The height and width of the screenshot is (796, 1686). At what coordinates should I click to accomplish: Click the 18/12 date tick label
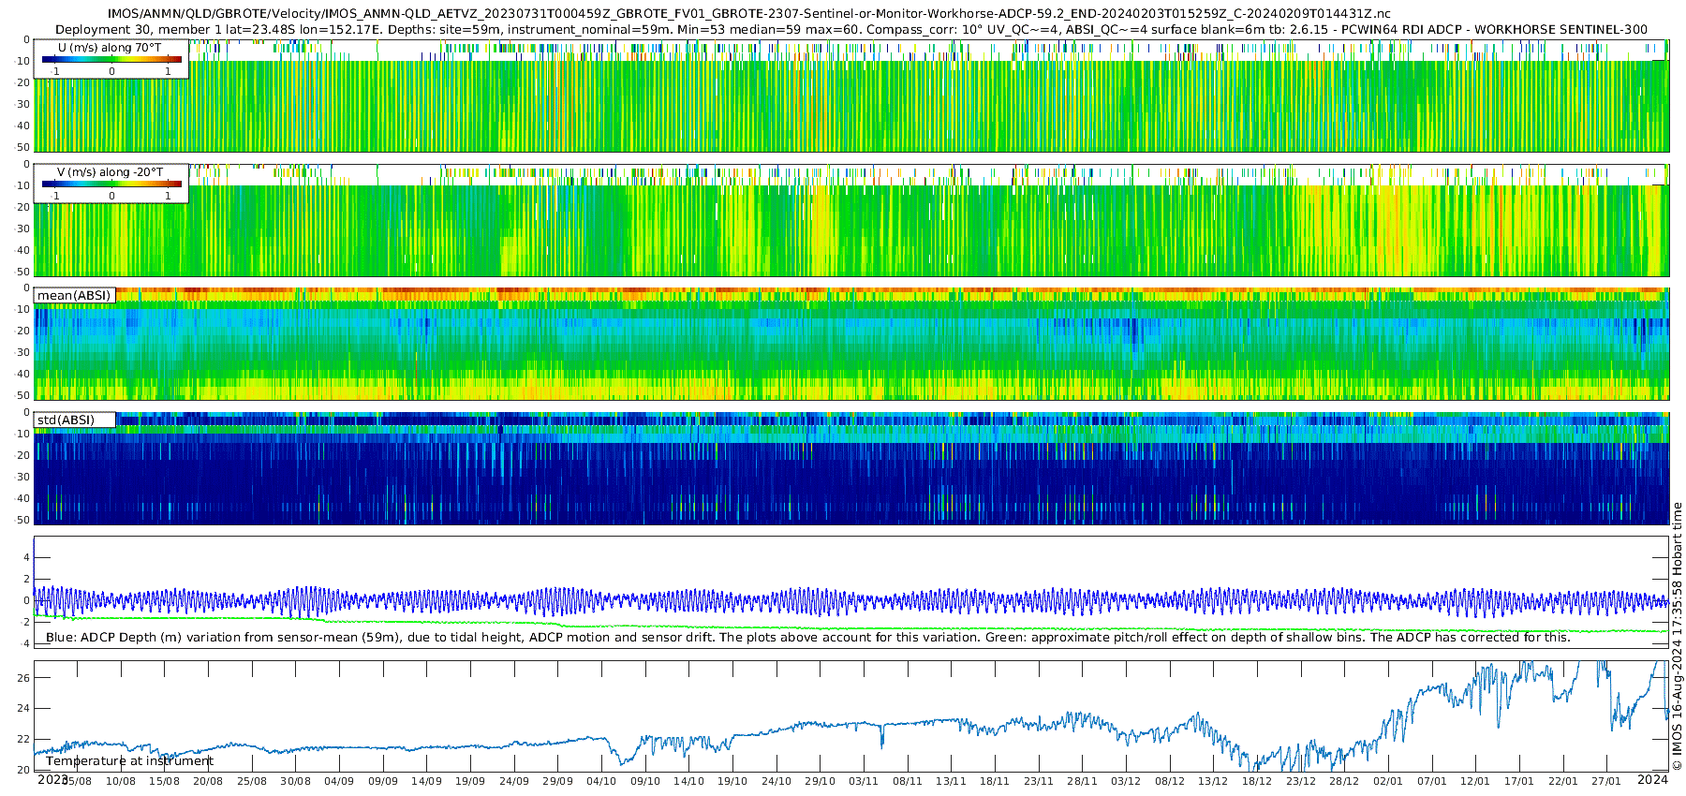point(1257,781)
